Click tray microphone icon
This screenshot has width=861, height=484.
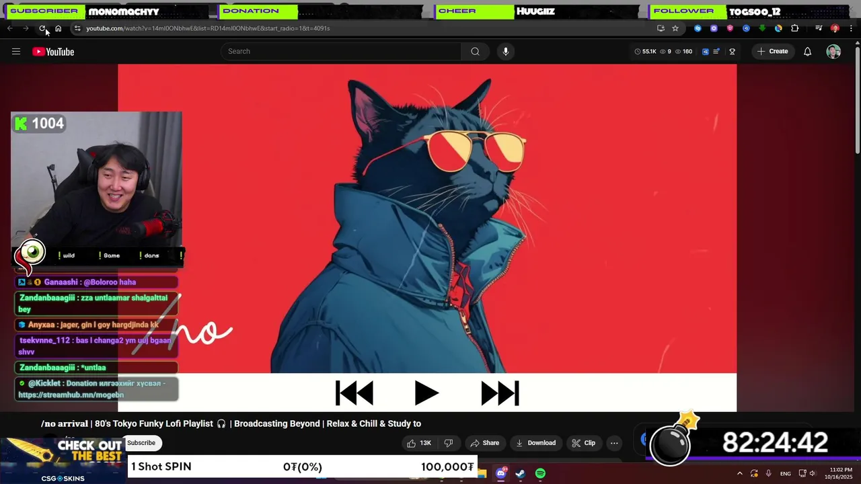pyautogui.click(x=768, y=474)
